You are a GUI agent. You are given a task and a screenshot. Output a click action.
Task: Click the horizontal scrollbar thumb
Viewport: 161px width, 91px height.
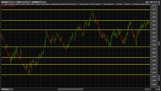70,89
